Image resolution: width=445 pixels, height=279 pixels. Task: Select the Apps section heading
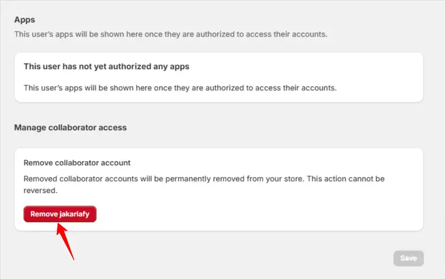24,20
